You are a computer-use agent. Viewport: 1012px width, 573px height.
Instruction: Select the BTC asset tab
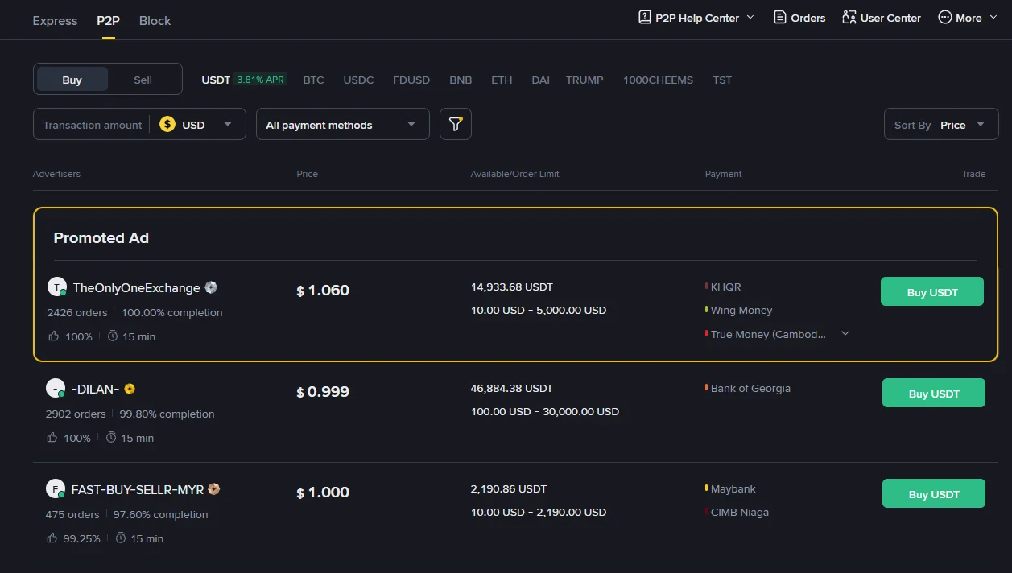coord(313,80)
